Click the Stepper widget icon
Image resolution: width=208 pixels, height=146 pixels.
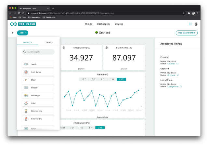[26, 87]
